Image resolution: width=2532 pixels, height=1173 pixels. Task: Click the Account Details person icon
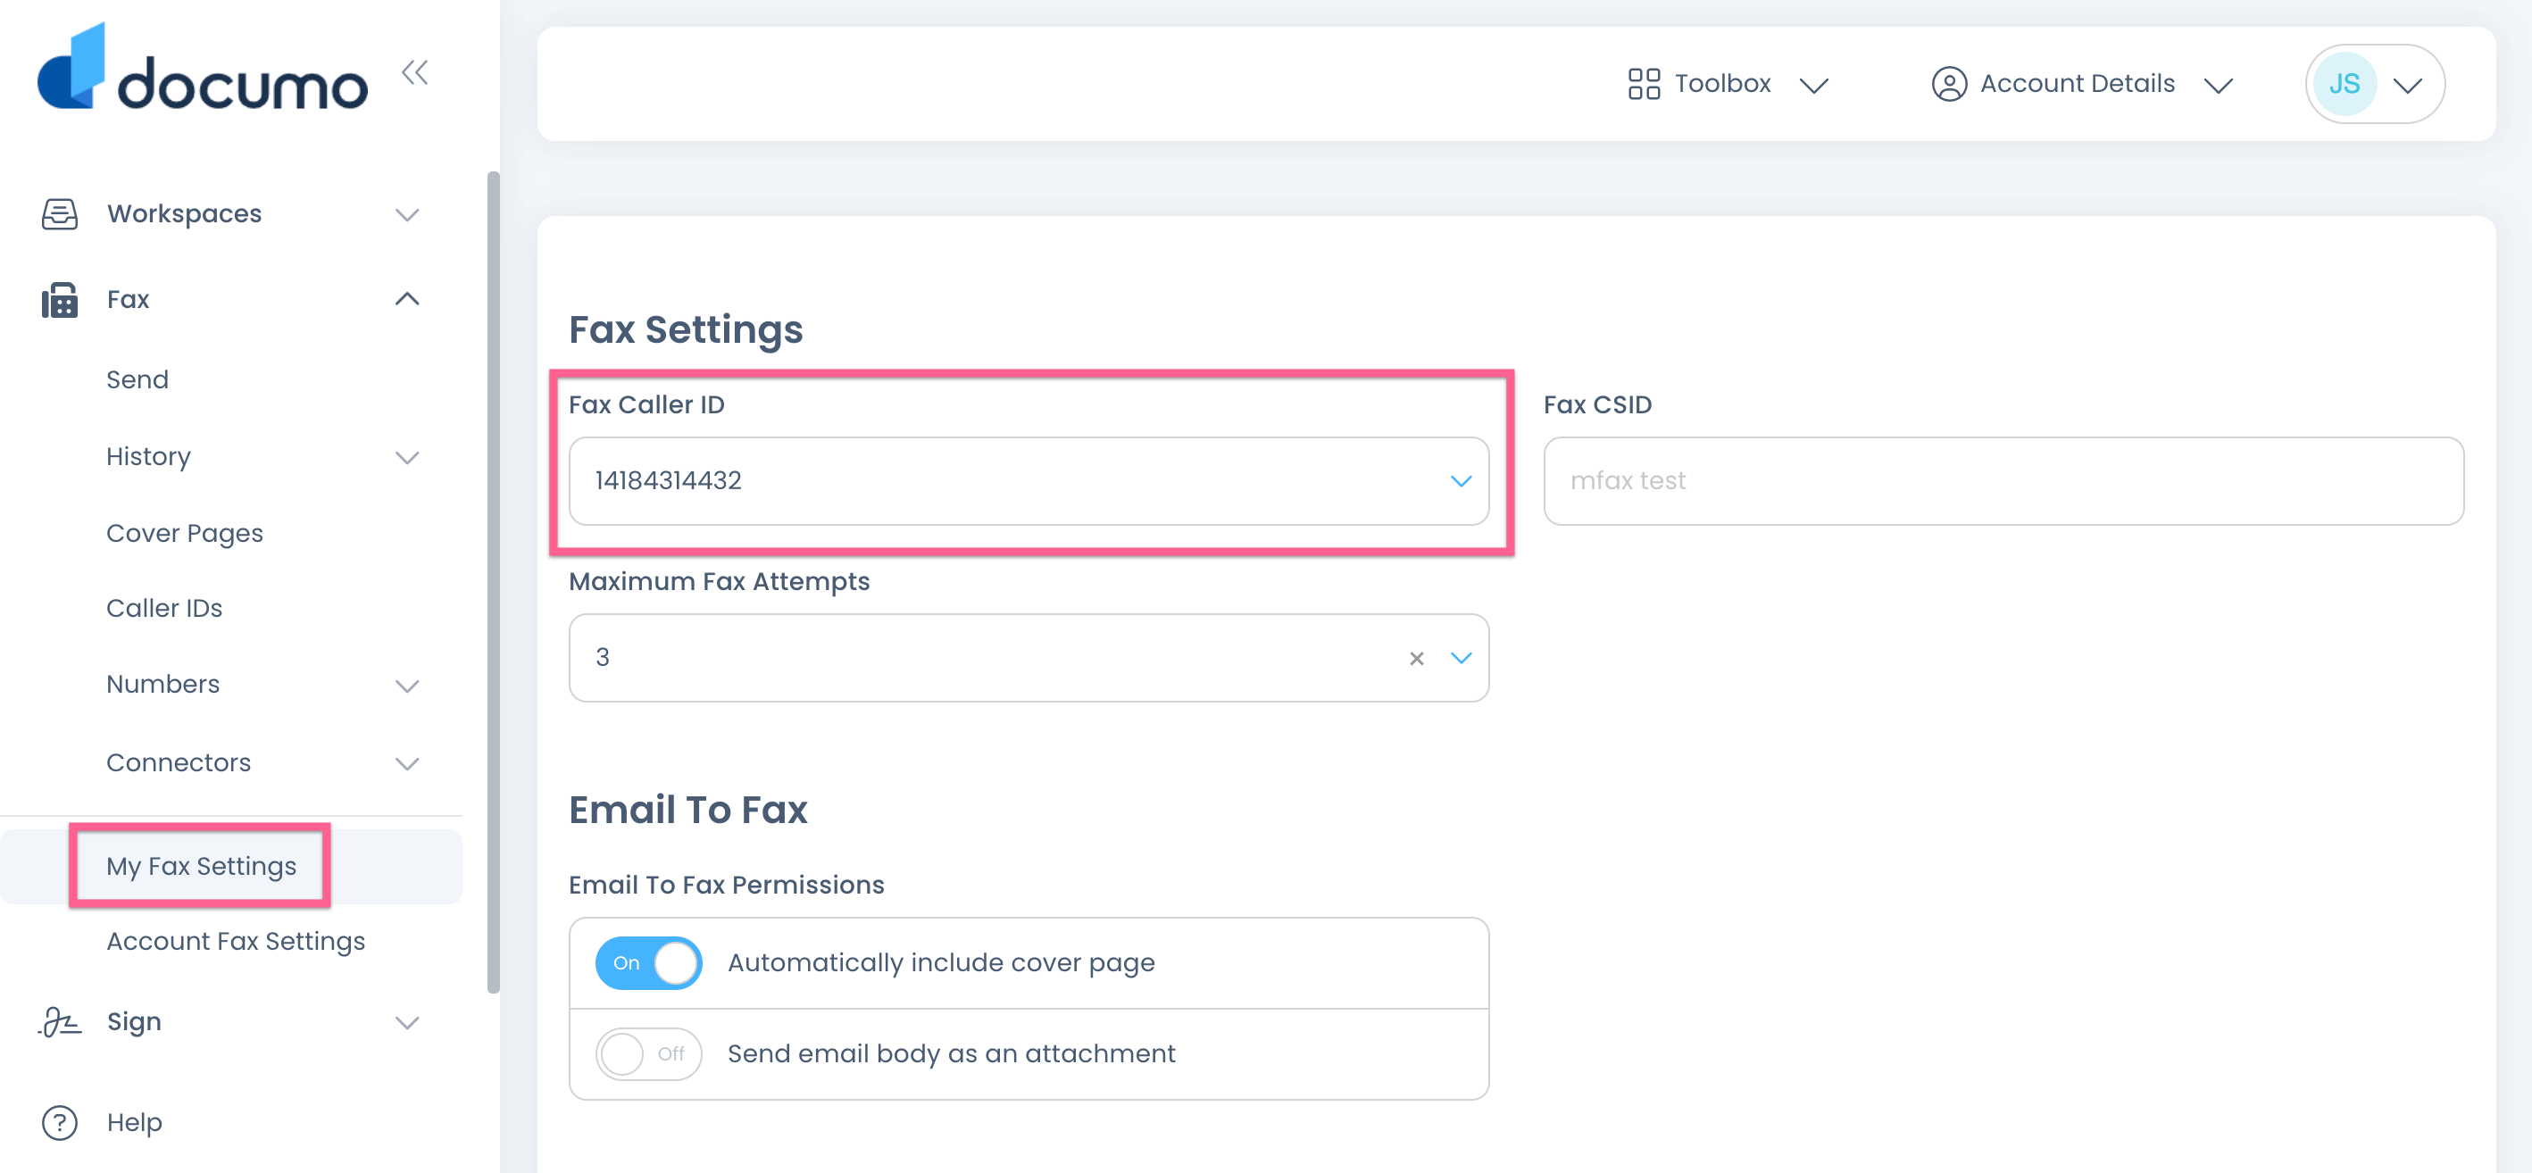1949,84
